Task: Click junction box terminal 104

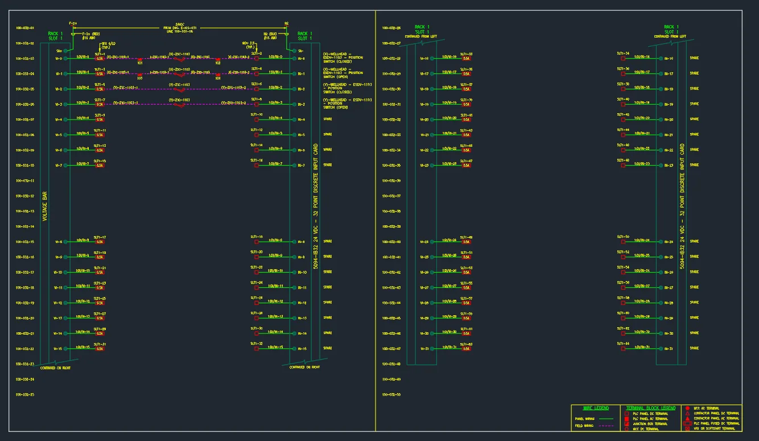Action: point(218,75)
